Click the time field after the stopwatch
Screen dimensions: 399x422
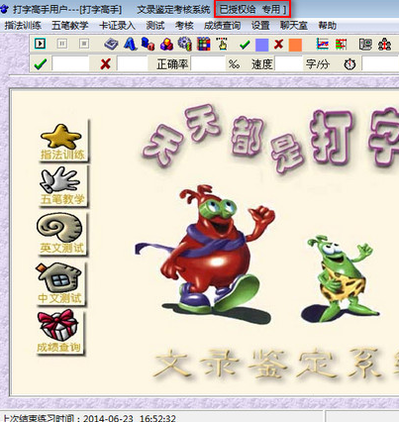380,63
